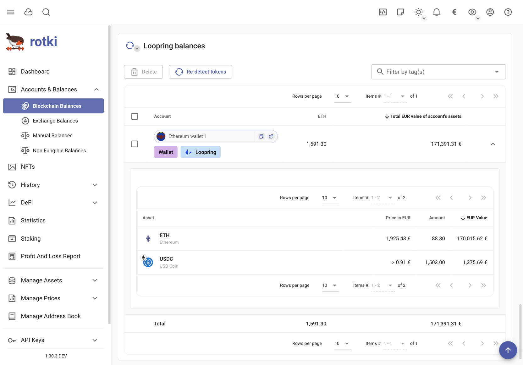This screenshot has width=523, height=365.
Task: Toggle privacy mode eye icon
Action: (x=472, y=12)
